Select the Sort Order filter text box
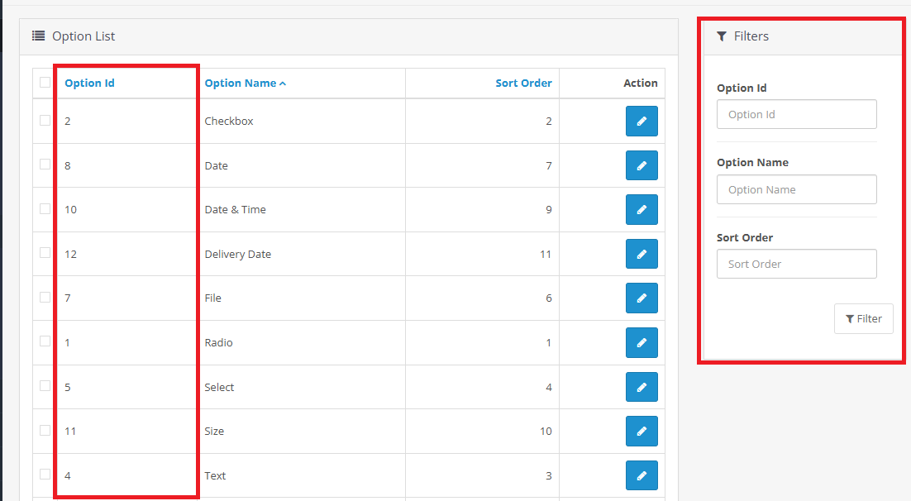This screenshot has width=911, height=501. click(796, 265)
